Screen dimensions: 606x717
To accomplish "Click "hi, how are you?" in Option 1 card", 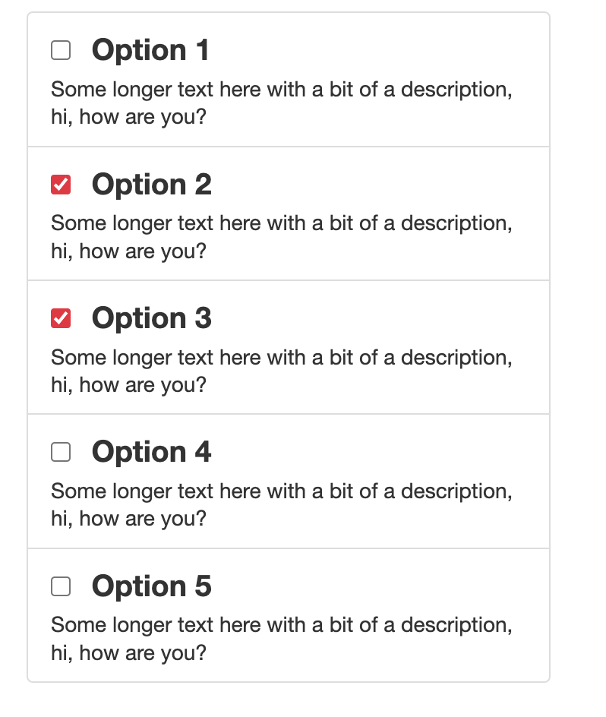I will [x=128, y=117].
